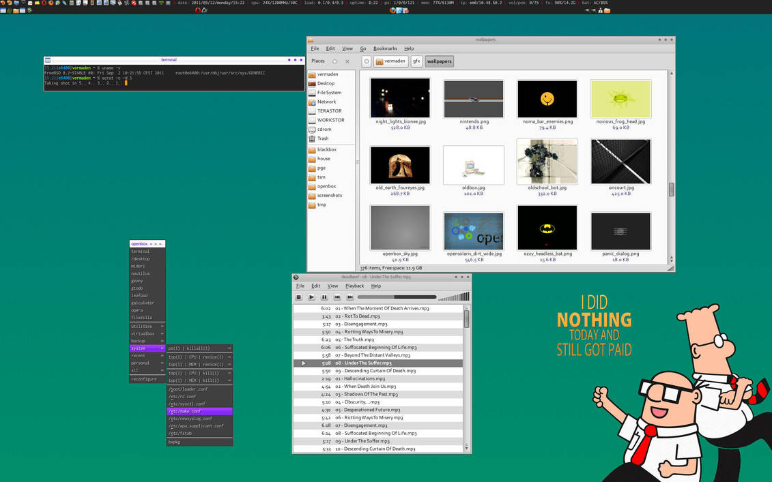This screenshot has height=482, width=772.
Task: Select noma_bar_enemies.png thumbnail
Action: [x=547, y=99]
